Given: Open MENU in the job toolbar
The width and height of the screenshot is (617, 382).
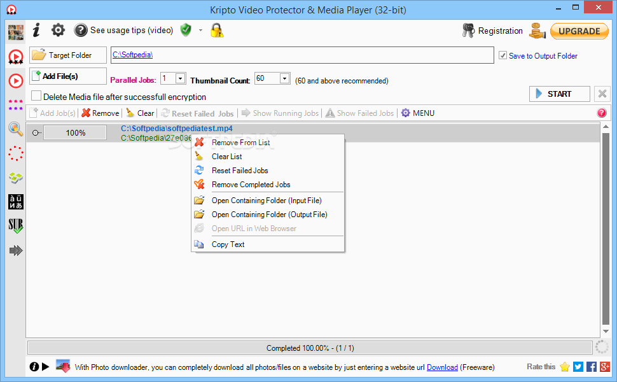Looking at the screenshot, I should pos(418,113).
